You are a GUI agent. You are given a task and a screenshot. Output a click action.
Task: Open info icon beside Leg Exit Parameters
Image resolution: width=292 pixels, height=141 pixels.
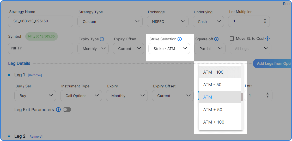click(x=58, y=110)
